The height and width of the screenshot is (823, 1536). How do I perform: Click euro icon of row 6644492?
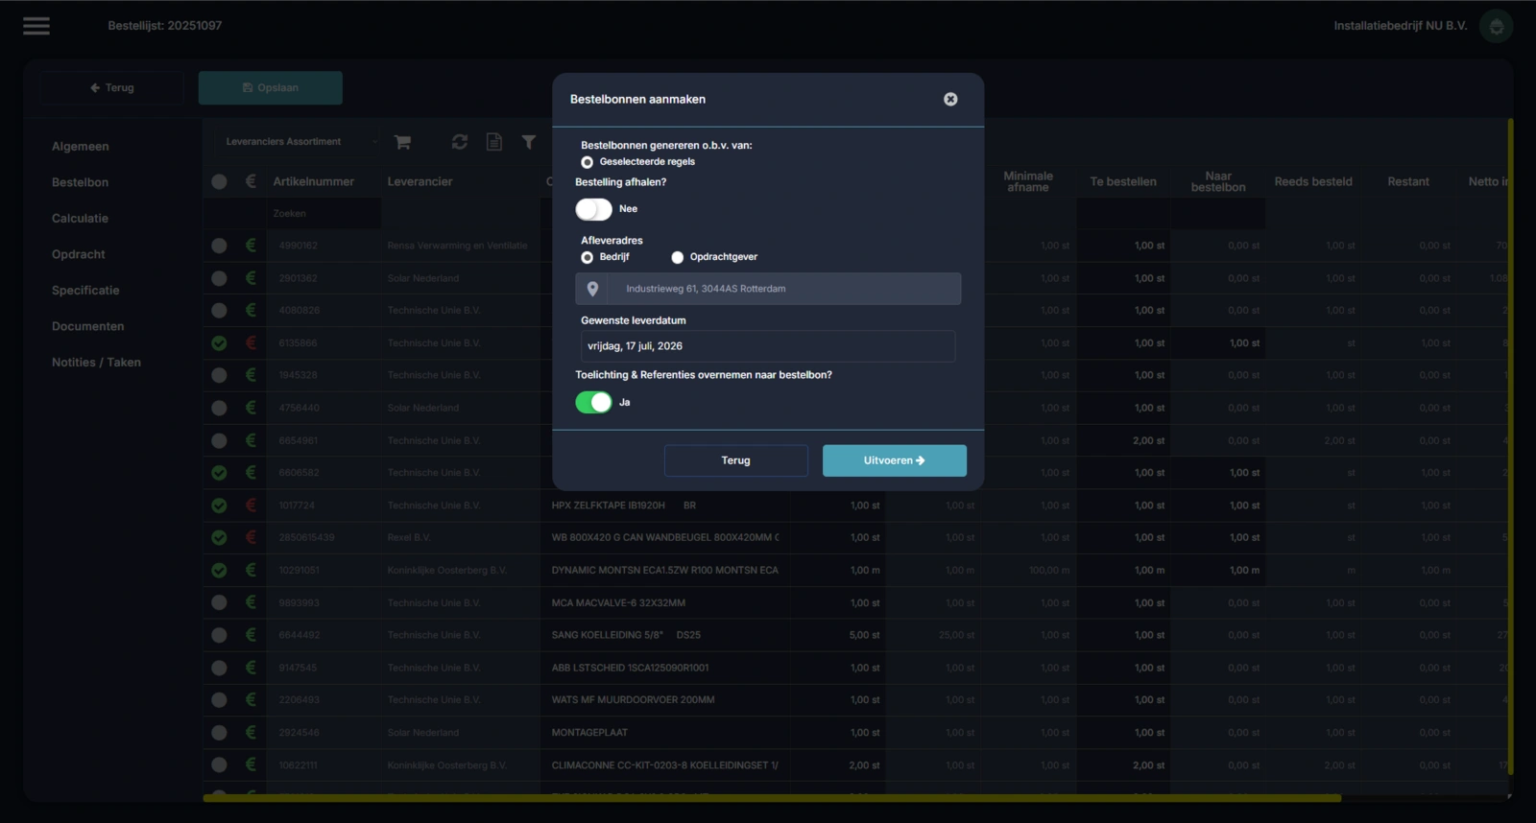coord(251,634)
